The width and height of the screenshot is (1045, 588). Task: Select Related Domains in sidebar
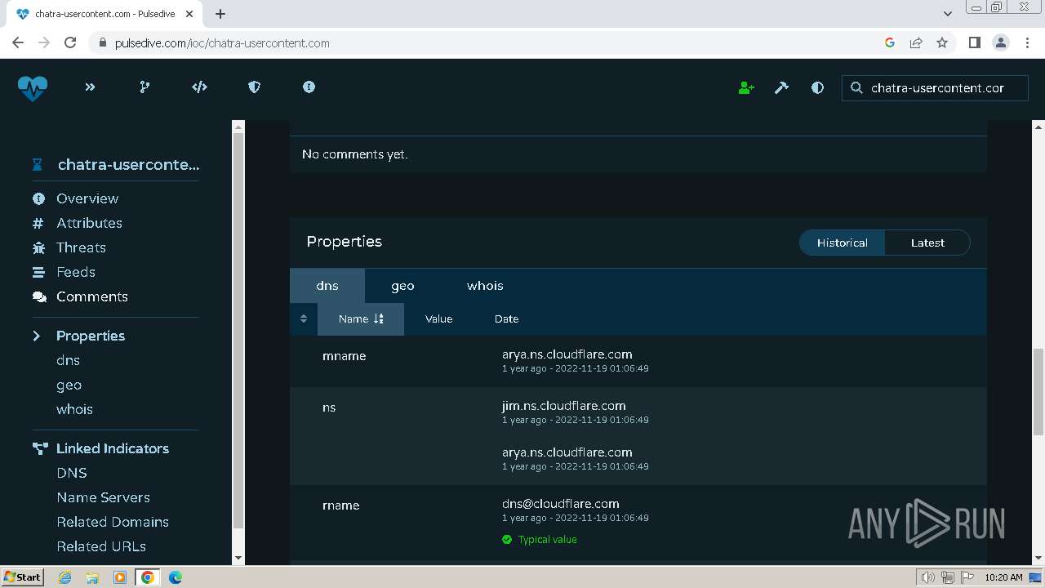[x=113, y=522]
